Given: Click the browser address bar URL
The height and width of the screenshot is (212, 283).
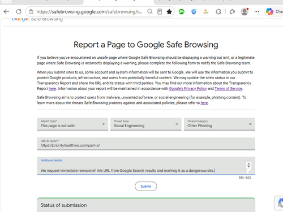Looking at the screenshot, I should [x=89, y=12].
